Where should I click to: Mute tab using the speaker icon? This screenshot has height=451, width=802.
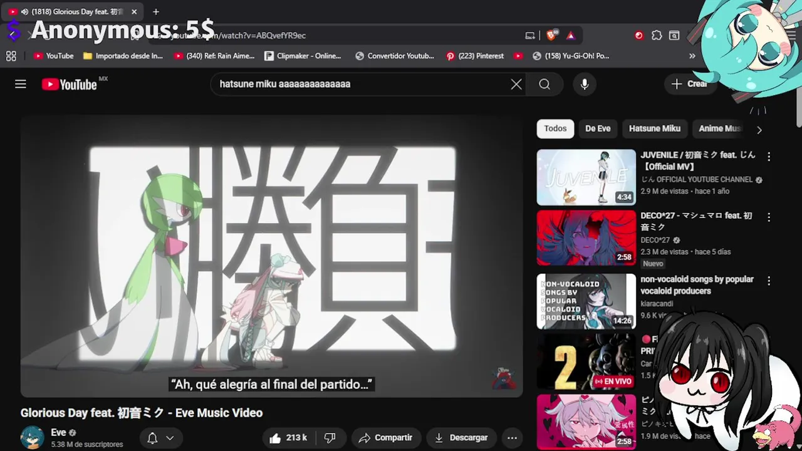click(x=24, y=12)
